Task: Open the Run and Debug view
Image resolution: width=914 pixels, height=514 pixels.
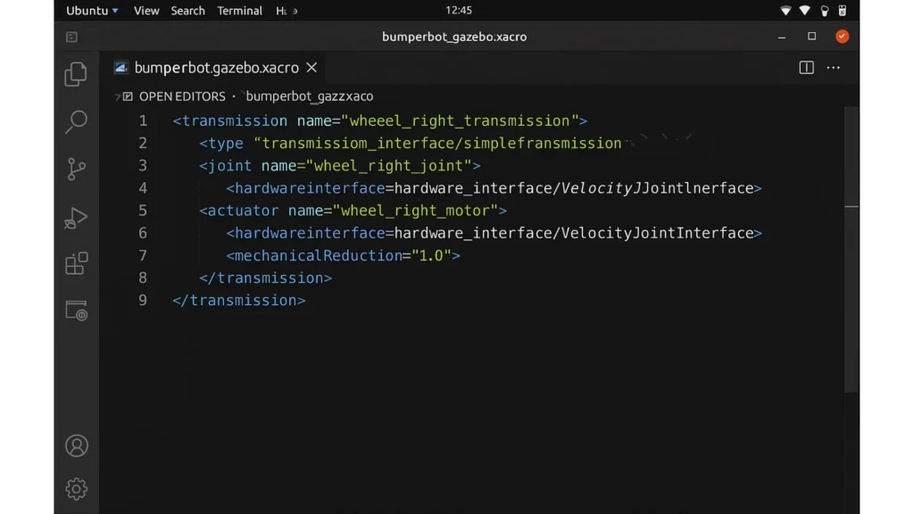Action: (77, 218)
